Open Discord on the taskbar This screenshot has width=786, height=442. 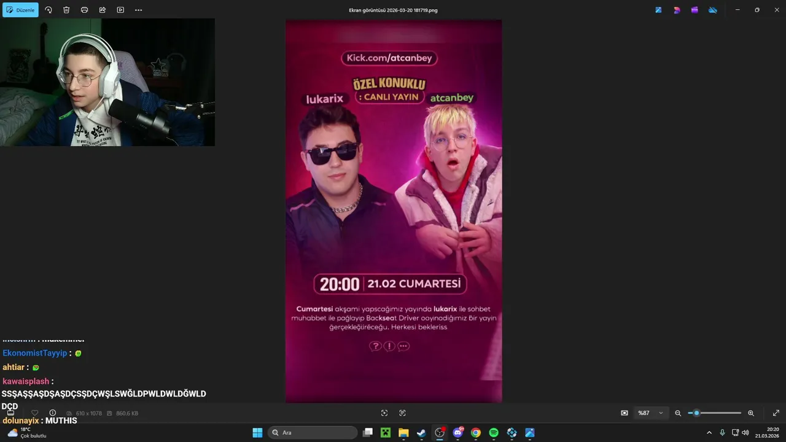[x=457, y=433]
